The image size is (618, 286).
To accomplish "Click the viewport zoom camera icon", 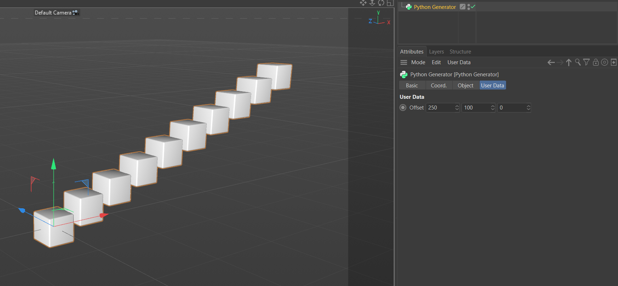I will 372,3.
